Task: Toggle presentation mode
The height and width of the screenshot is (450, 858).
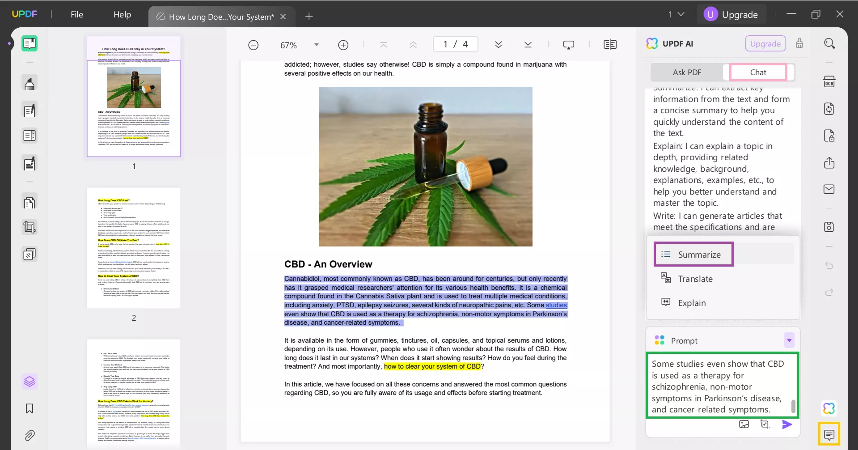Action: 569,44
